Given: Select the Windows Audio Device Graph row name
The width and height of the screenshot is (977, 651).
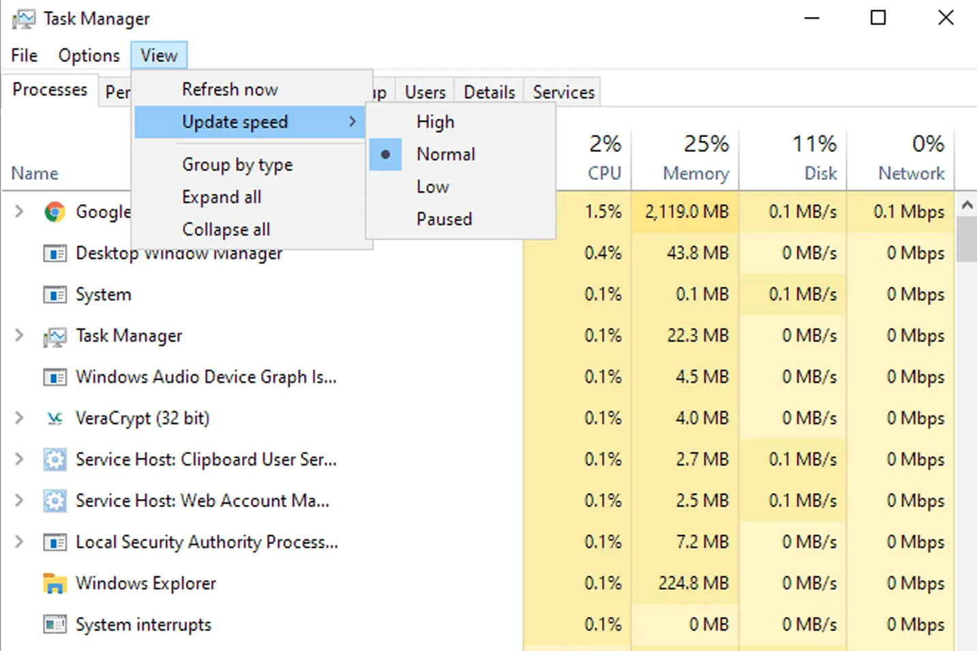Looking at the screenshot, I should pos(206,377).
